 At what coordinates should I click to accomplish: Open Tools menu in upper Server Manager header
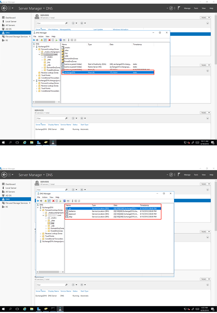196,8
